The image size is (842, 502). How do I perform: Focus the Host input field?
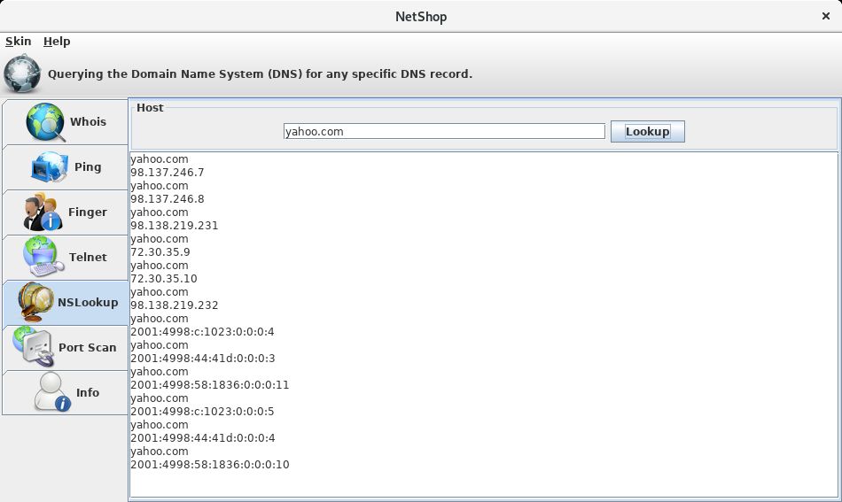point(444,131)
